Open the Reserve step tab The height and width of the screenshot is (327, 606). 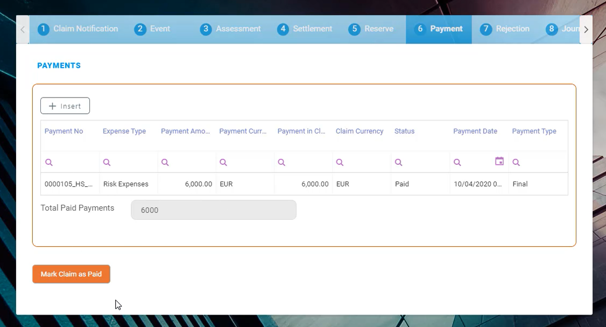[371, 29]
